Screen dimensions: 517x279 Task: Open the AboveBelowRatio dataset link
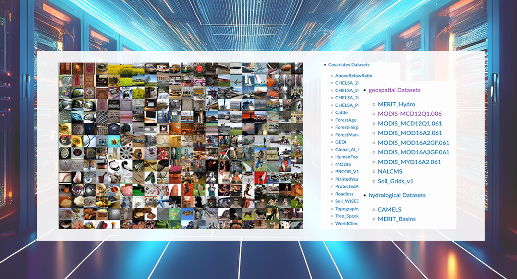[x=353, y=76]
